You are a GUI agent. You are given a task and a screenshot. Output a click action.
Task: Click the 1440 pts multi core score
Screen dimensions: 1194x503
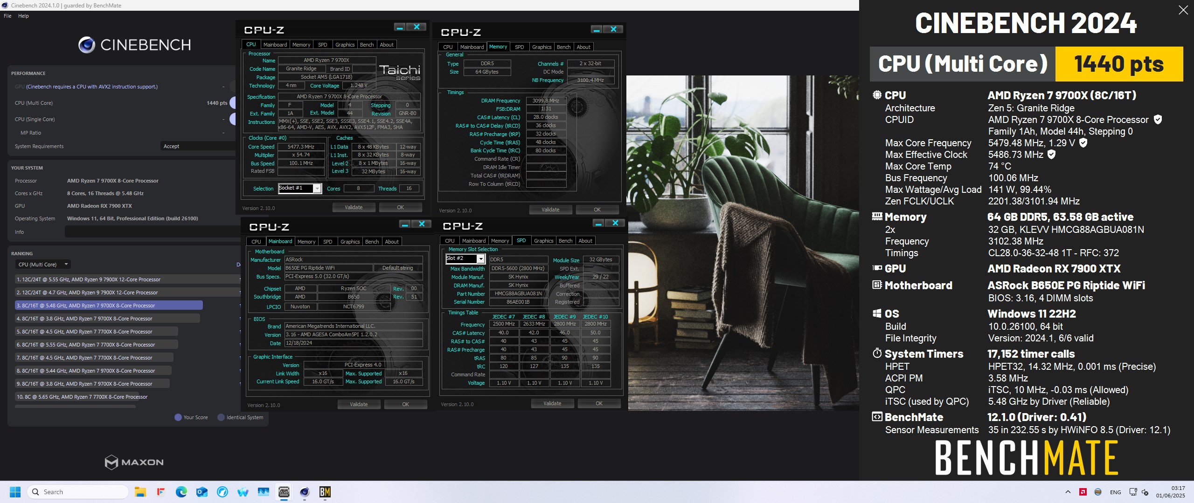point(217,103)
